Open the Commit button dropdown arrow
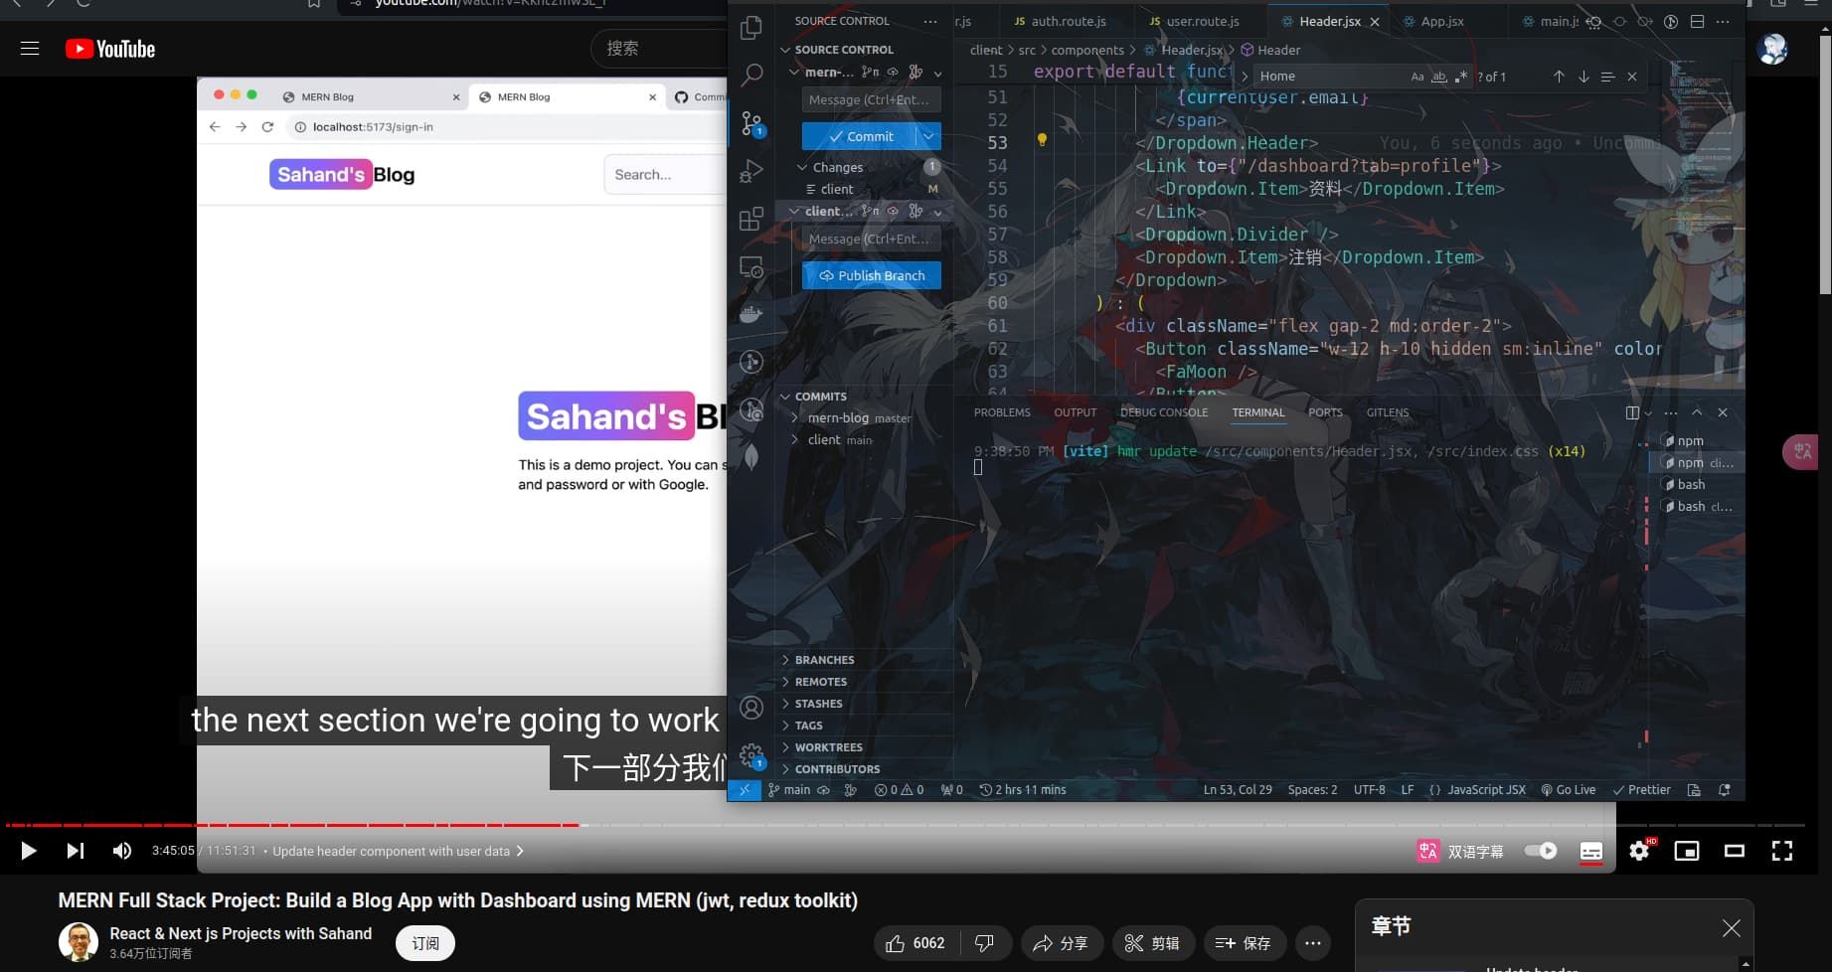Viewport: 1832px width, 972px height. (x=928, y=136)
